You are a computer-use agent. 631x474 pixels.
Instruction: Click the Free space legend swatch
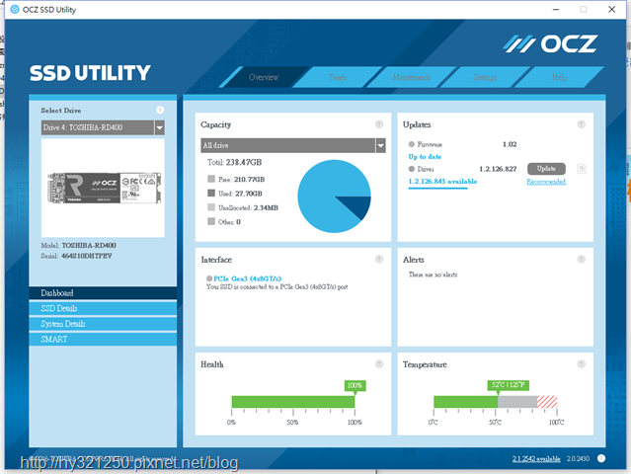click(211, 179)
